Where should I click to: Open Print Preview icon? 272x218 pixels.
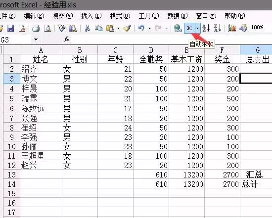(x=47, y=28)
